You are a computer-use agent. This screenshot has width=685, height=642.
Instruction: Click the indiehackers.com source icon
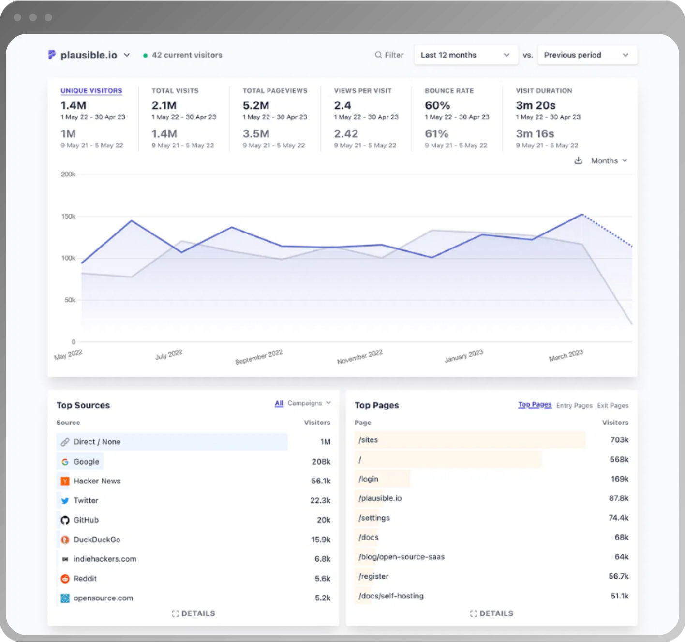point(65,559)
